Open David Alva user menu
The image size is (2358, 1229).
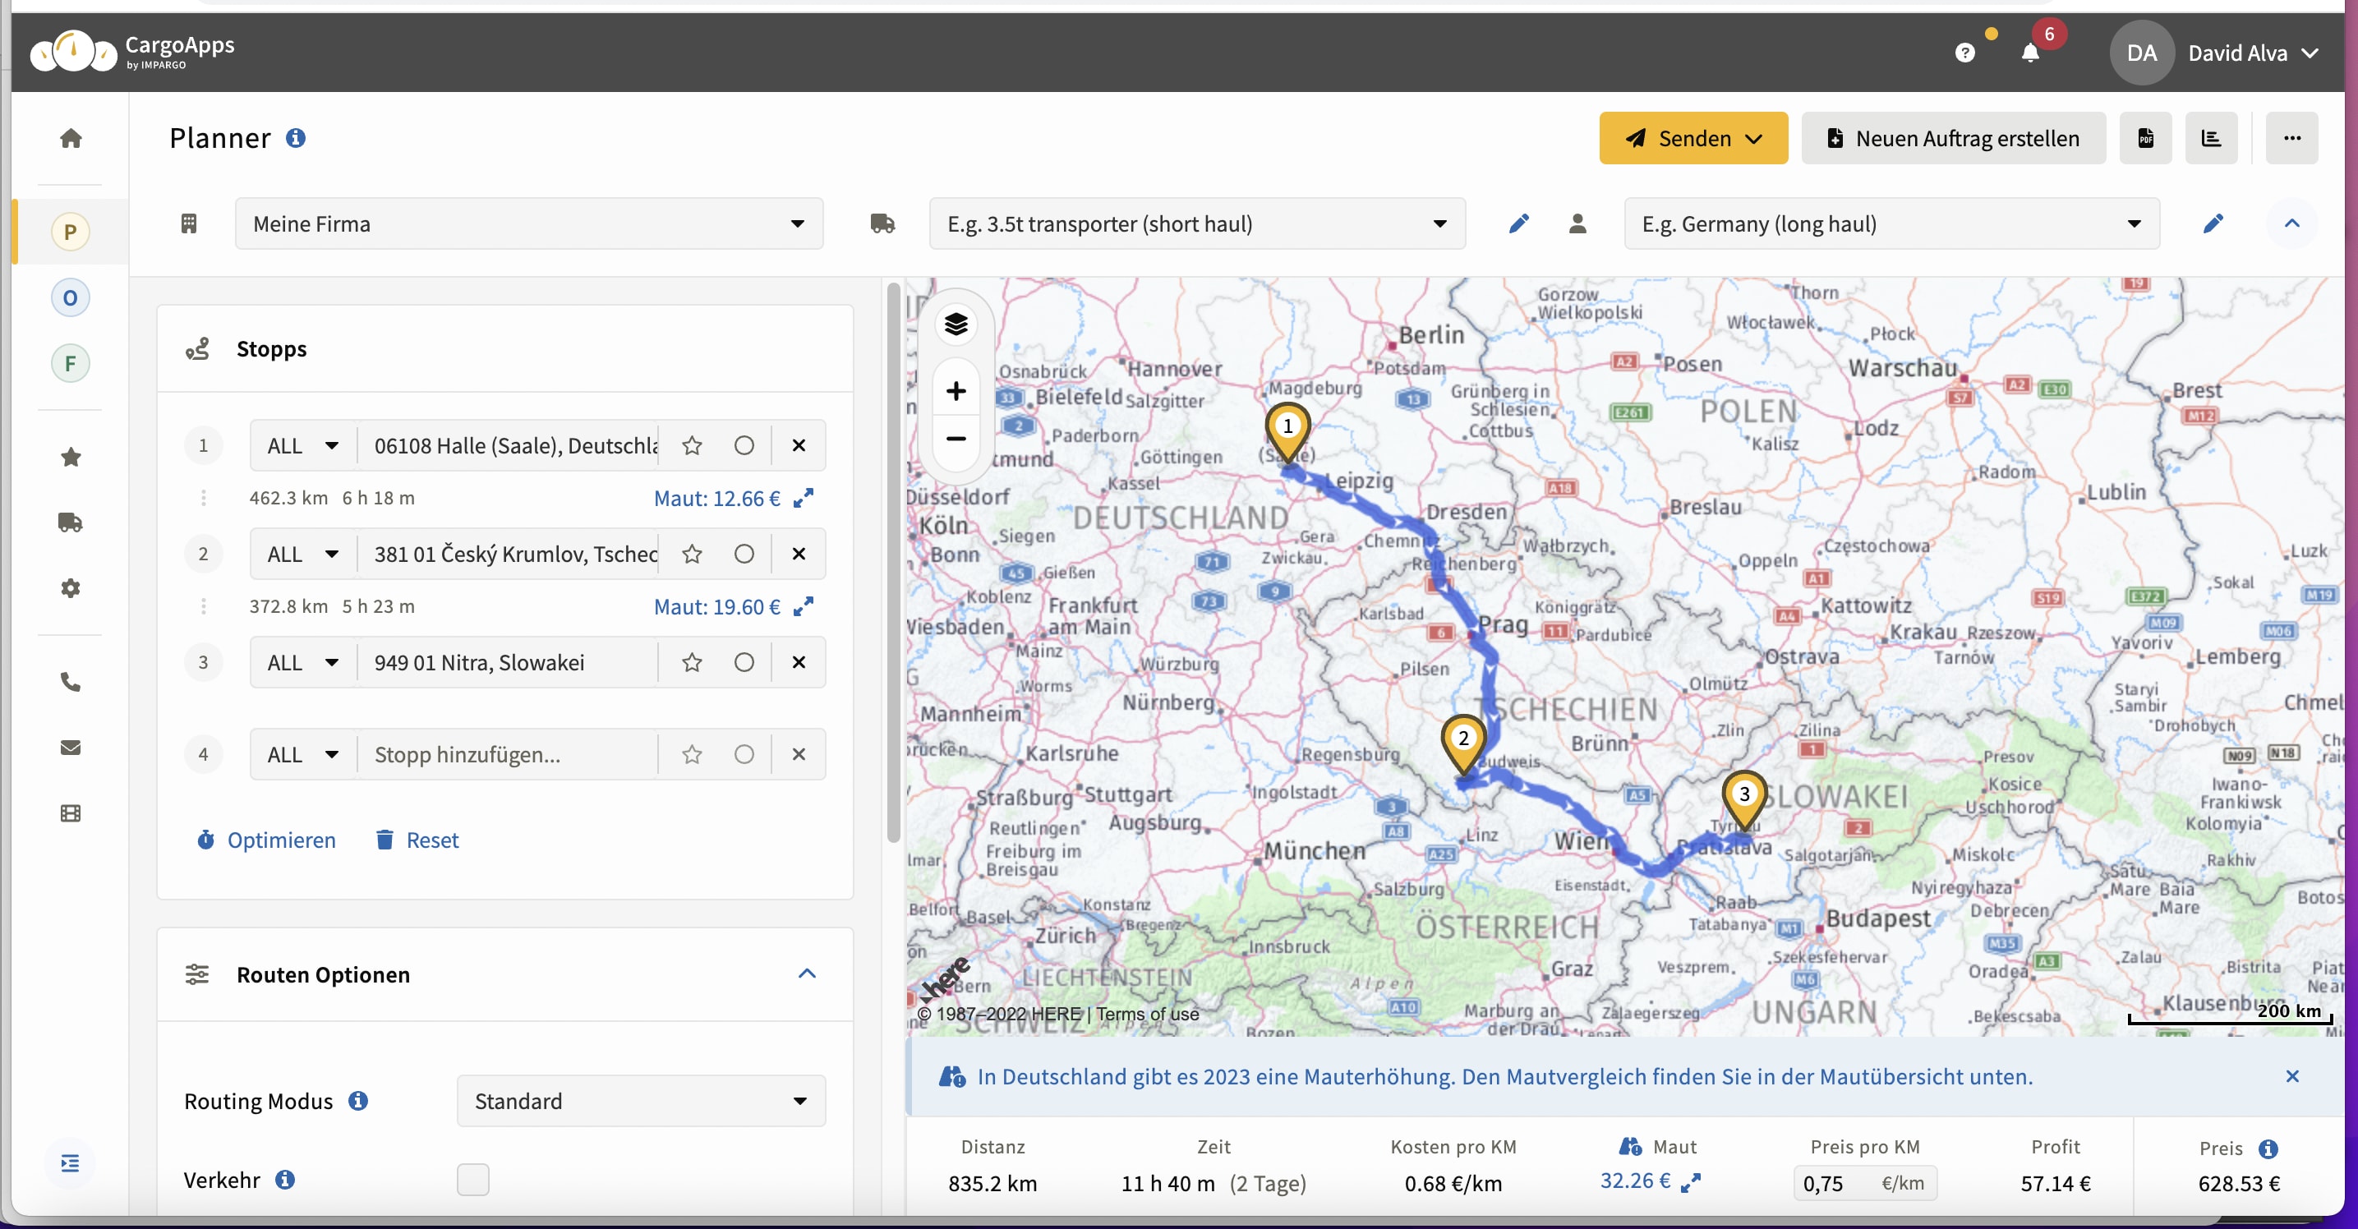tap(2215, 53)
